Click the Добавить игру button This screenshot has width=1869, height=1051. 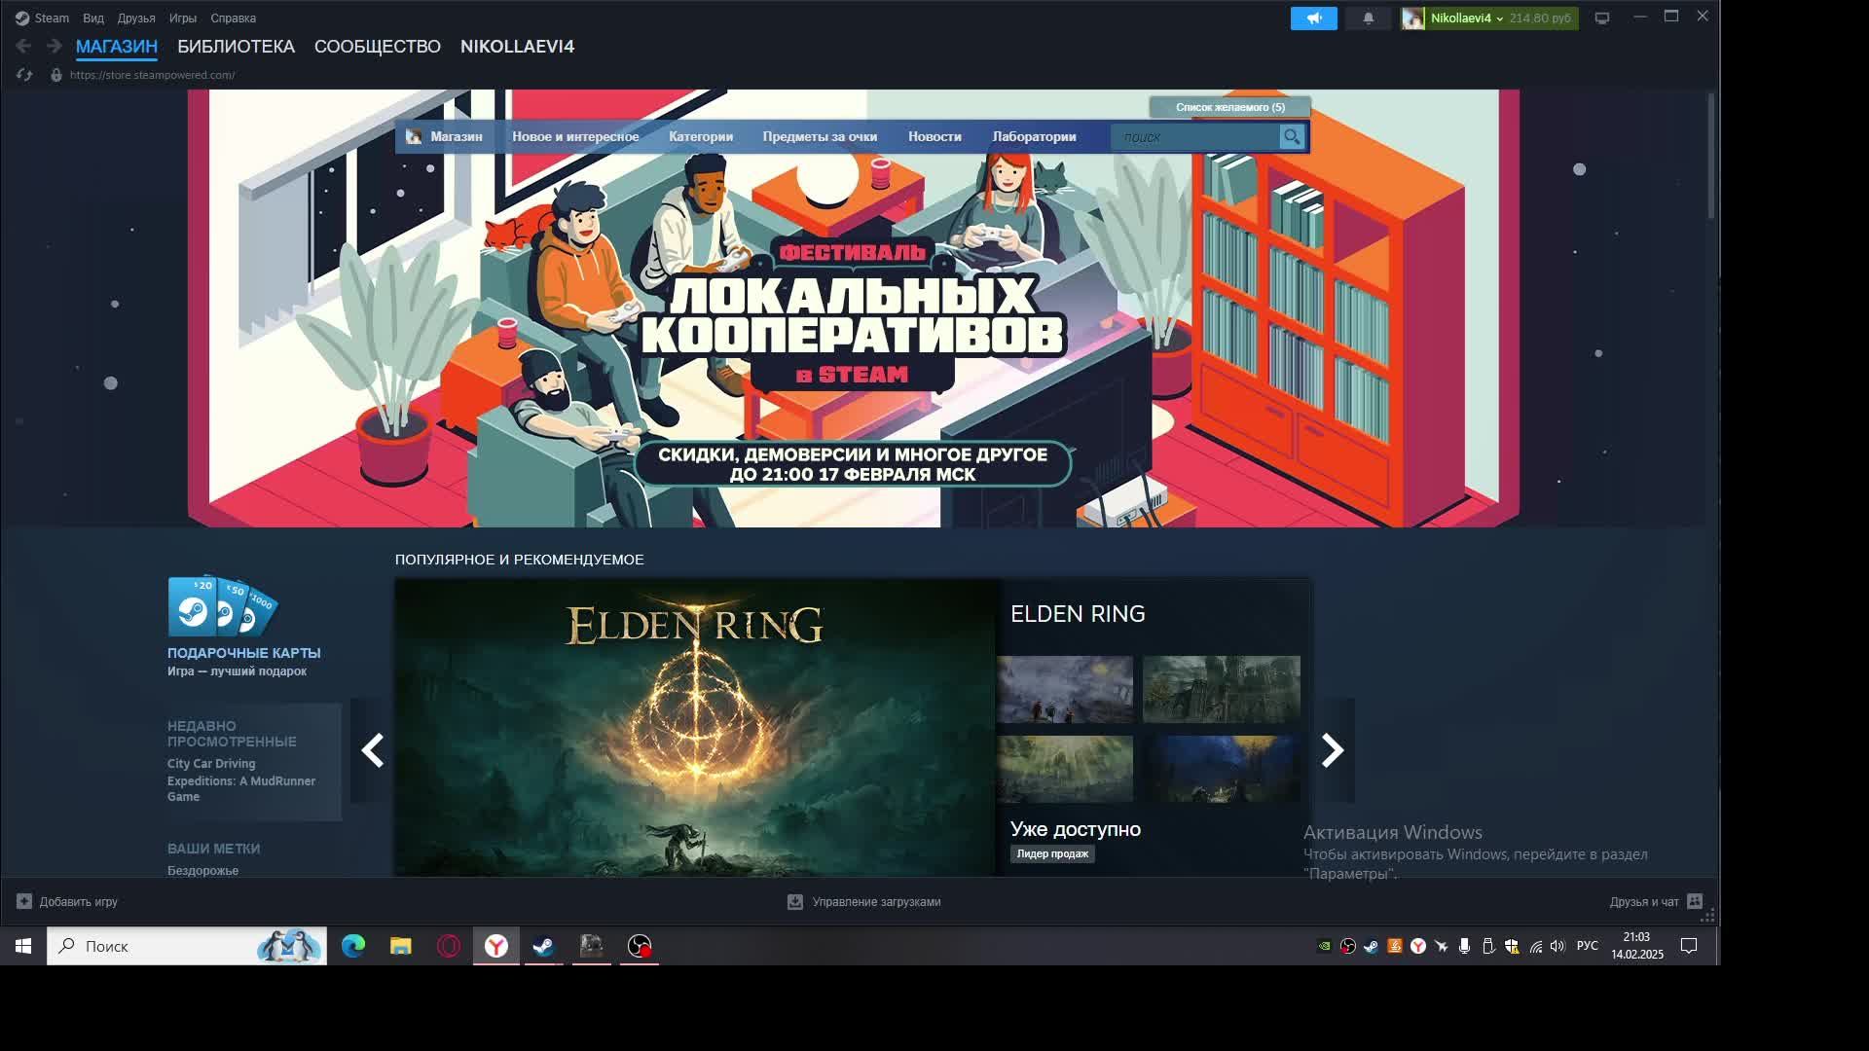[x=67, y=902]
